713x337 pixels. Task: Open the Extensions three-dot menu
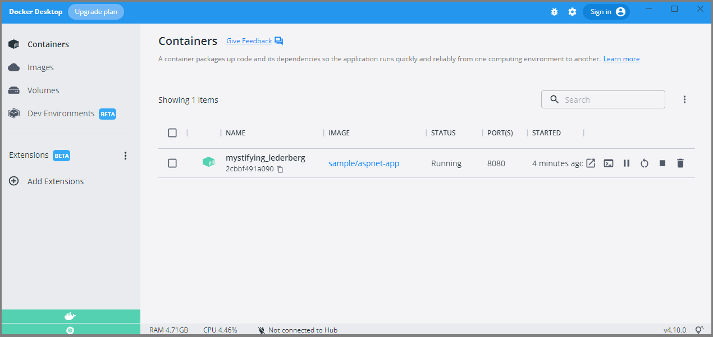(x=125, y=156)
